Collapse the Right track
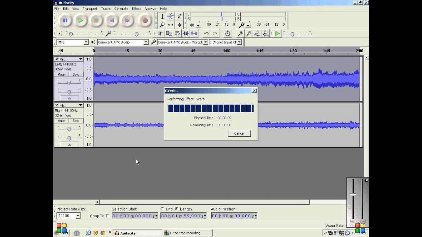Image resolution: width=422 pixels, height=237 pixels. pos(69,145)
